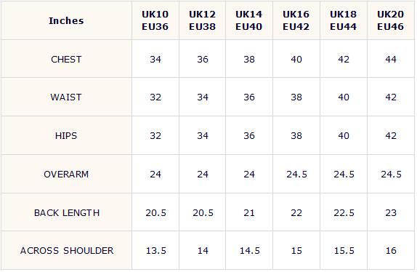417x272 pixels.
Task: Select across shoulder value 16
Action: point(391,251)
